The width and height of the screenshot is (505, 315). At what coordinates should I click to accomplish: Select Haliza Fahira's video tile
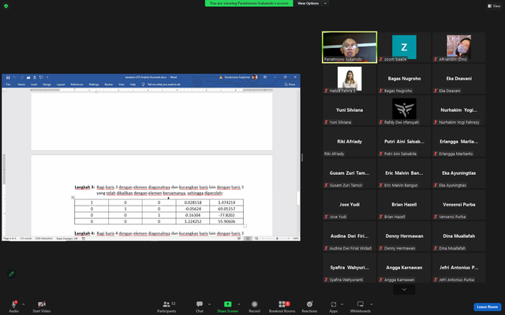pos(350,79)
